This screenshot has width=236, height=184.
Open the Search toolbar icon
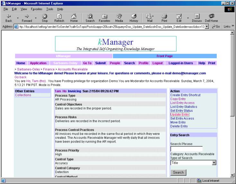[x=90, y=16]
